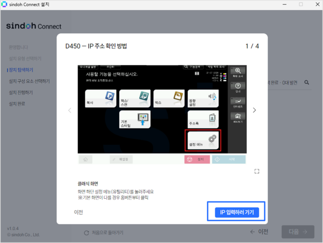Click the sindoh Connect logo
The height and width of the screenshot is (243, 323).
pyautogui.click(x=34, y=26)
